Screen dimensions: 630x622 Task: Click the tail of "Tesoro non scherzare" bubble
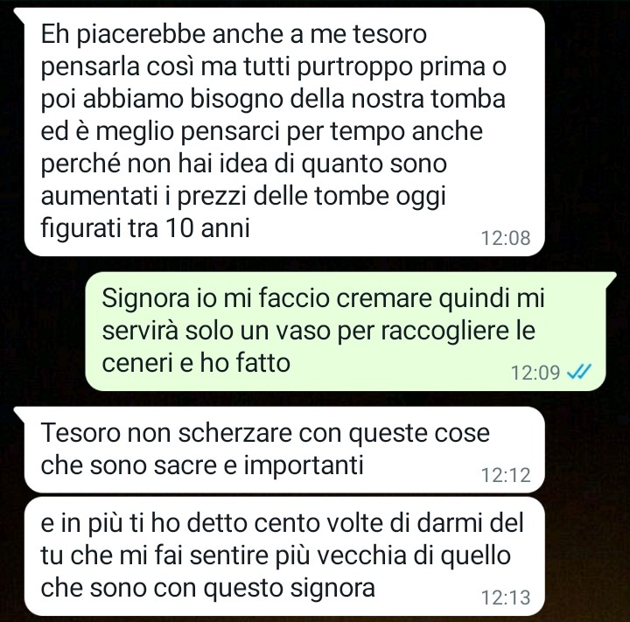point(19,414)
